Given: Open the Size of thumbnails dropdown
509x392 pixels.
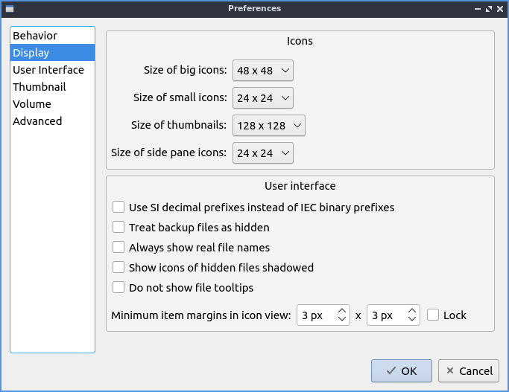Looking at the screenshot, I should click(269, 126).
